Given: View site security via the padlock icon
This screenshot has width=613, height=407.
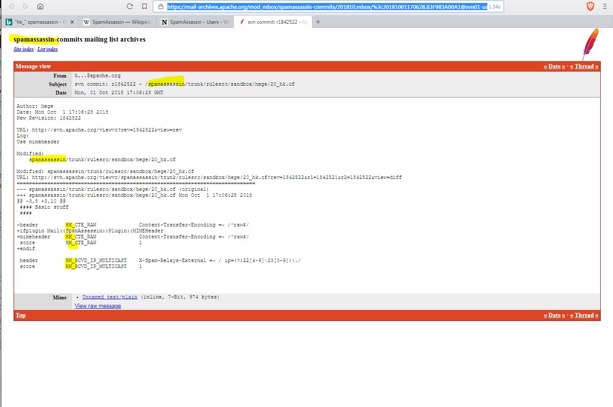Looking at the screenshot, I should pyautogui.click(x=161, y=7).
